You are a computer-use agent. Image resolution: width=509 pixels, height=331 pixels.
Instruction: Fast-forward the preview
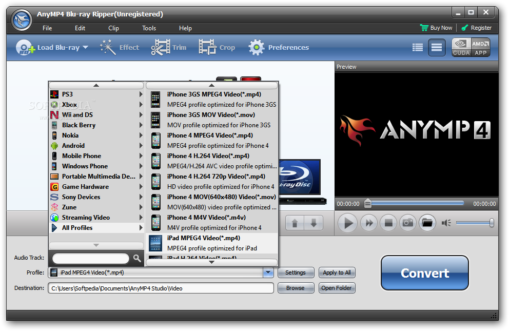point(369,223)
